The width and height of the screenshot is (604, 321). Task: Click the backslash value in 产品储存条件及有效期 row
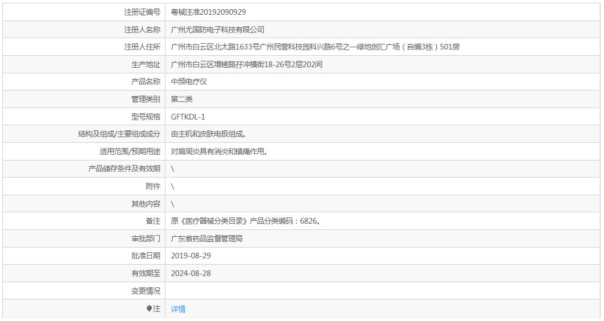172,169
